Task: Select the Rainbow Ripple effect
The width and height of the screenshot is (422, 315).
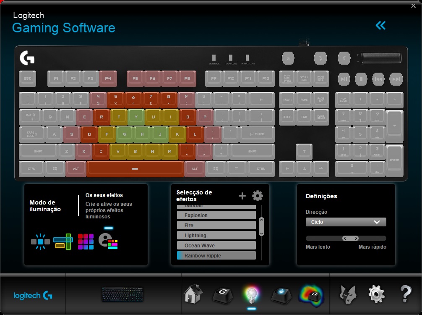Action: tap(216, 255)
